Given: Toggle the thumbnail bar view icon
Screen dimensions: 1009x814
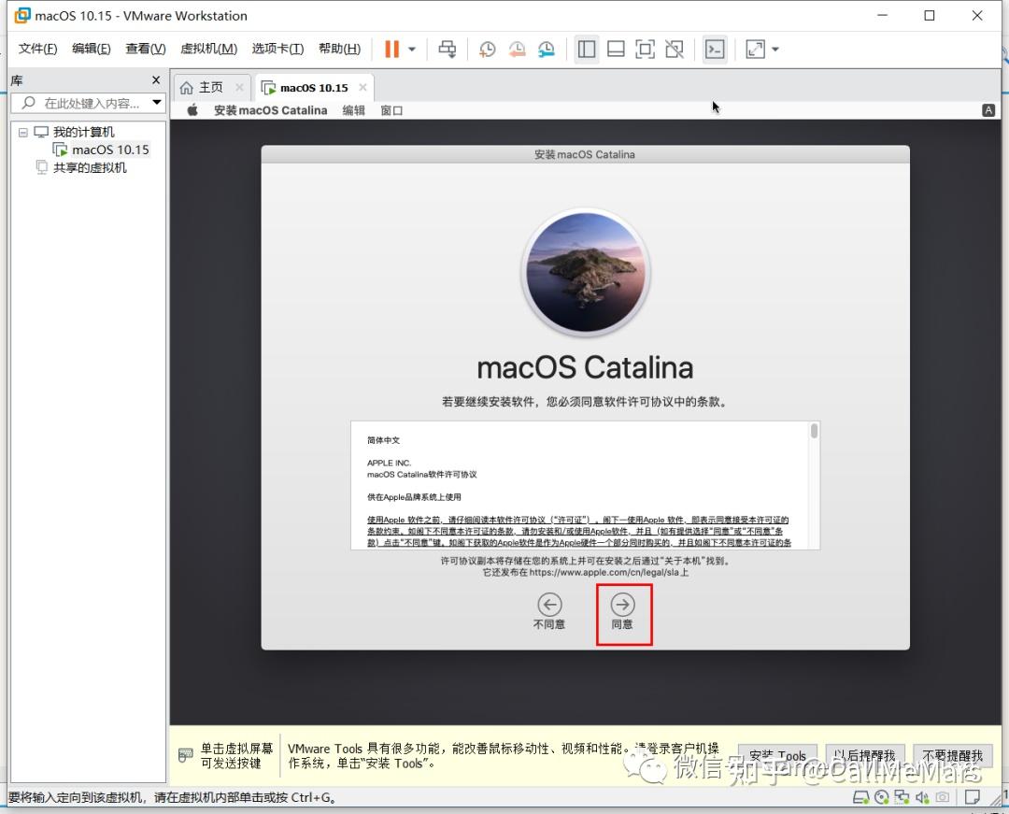Looking at the screenshot, I should pos(616,49).
